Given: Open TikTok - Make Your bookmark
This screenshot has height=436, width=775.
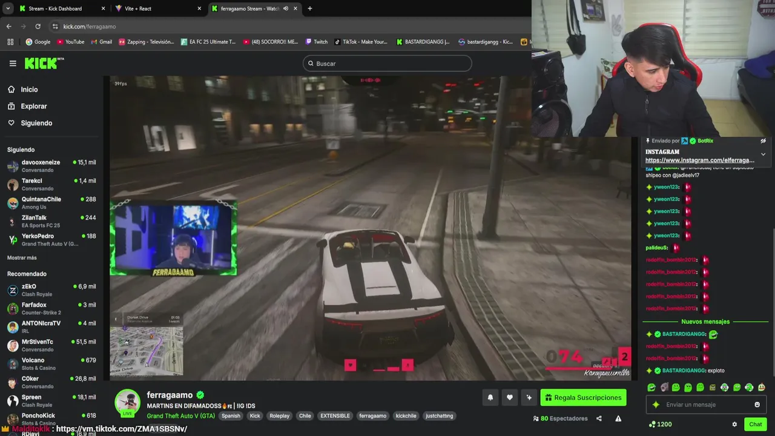Looking at the screenshot, I should click(x=360, y=42).
